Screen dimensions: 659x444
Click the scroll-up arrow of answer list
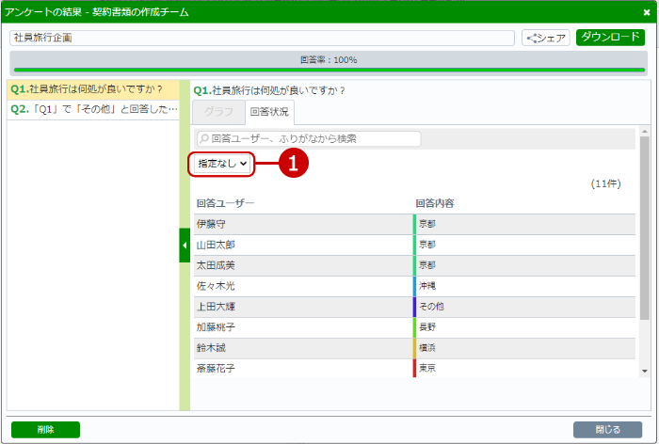tap(644, 131)
